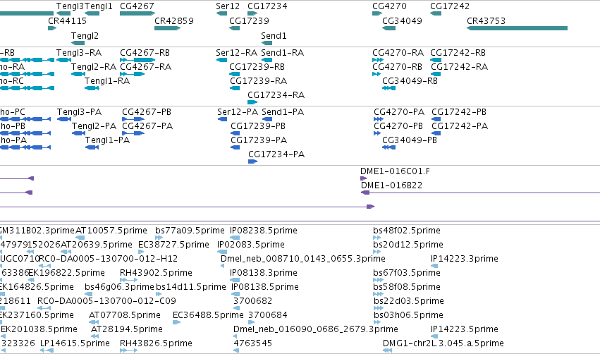Select the CG4270 gene label
Image resolution: width=600 pixels, height=354 pixels.
389,6
